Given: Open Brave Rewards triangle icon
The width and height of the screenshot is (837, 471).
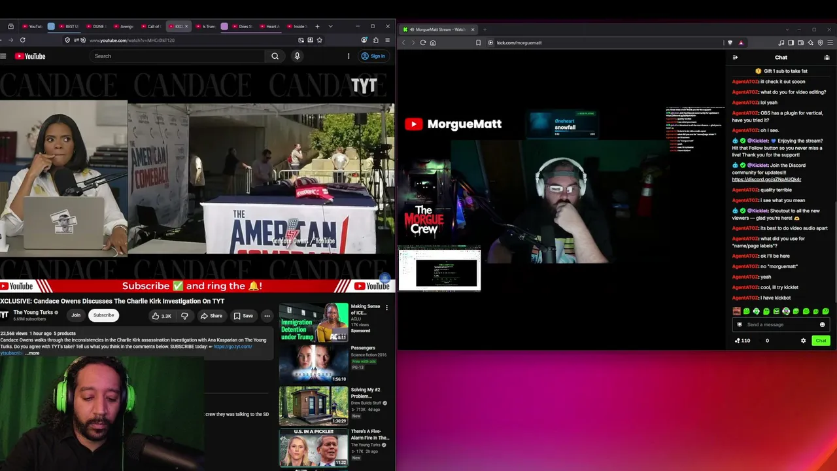Looking at the screenshot, I should (x=741, y=43).
